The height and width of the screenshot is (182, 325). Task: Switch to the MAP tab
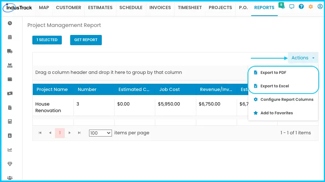click(x=44, y=8)
